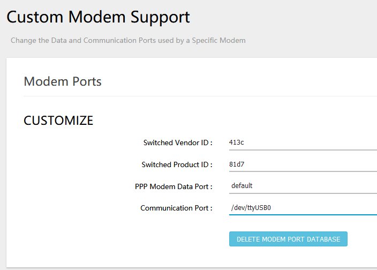Click the "Switched Product ID :" label

[x=177, y=164]
